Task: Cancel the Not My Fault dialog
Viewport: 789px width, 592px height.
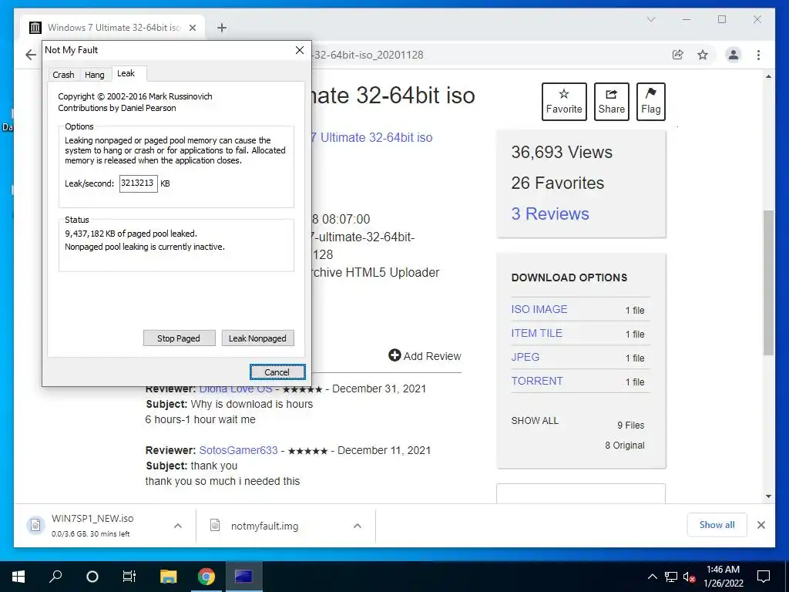Action: (x=277, y=372)
